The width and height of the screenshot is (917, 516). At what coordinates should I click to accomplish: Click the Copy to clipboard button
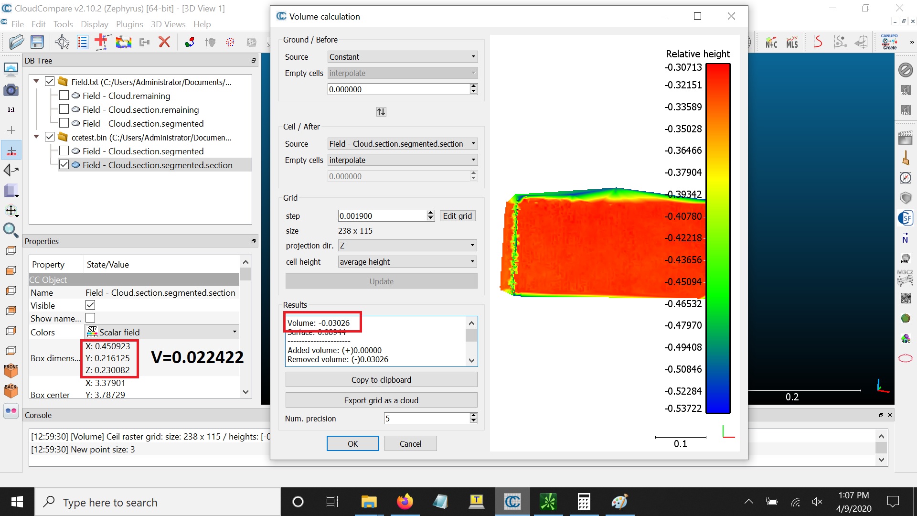[381, 380]
